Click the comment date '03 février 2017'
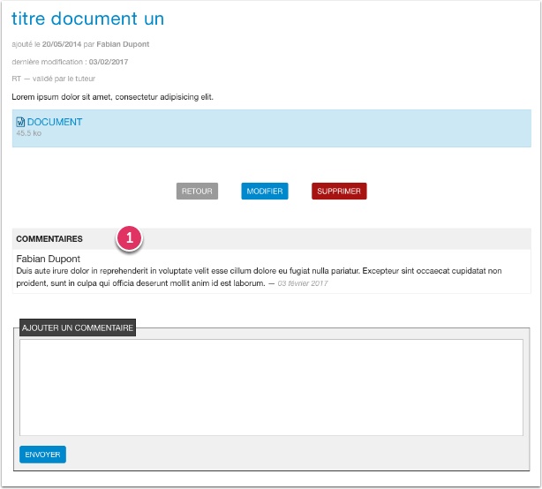The width and height of the screenshot is (542, 489). tap(303, 283)
